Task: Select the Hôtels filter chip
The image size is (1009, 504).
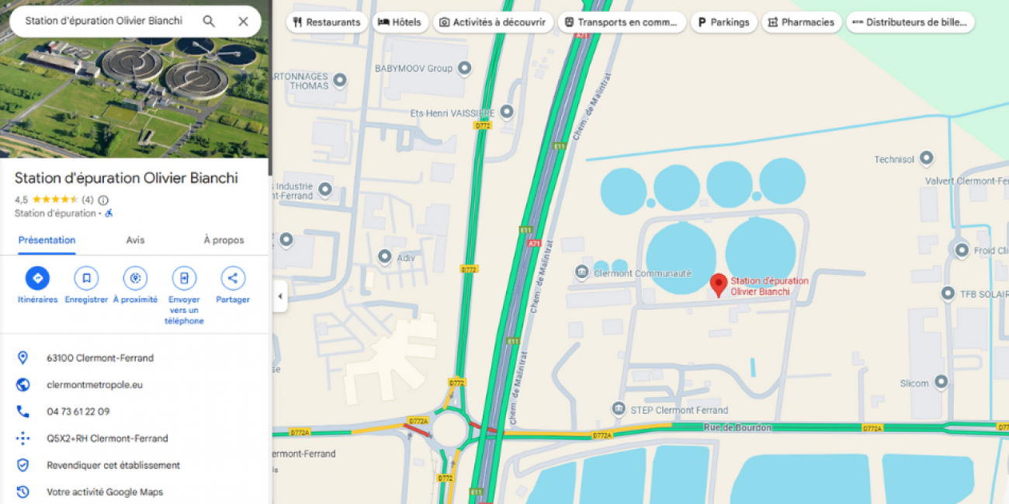Action: (400, 22)
